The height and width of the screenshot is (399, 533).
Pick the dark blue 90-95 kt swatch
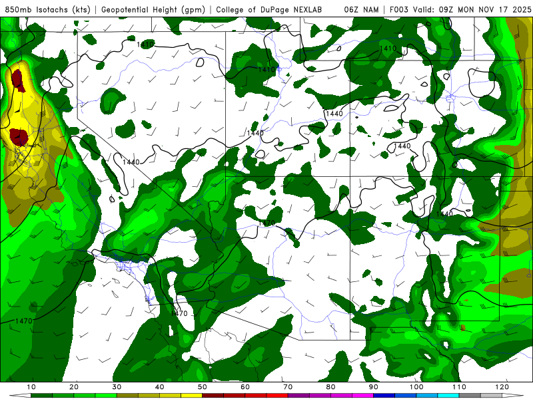384,395
